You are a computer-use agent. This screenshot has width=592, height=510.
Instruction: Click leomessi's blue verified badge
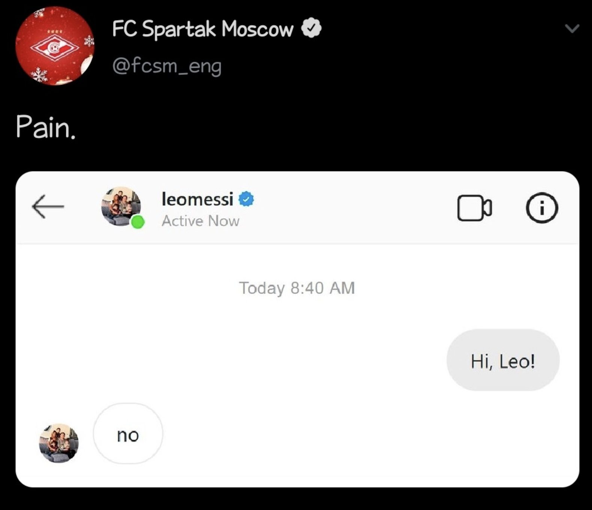tap(246, 199)
